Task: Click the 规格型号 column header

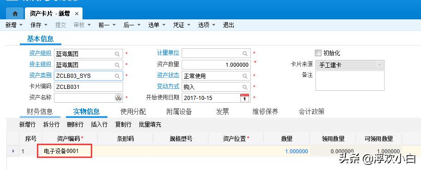Action: [x=180, y=139]
